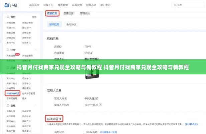Select the 合同协议 sub-tab

[71, 24]
